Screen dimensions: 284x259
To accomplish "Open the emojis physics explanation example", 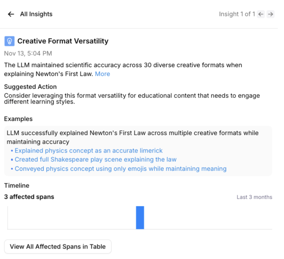I will click(x=120, y=168).
